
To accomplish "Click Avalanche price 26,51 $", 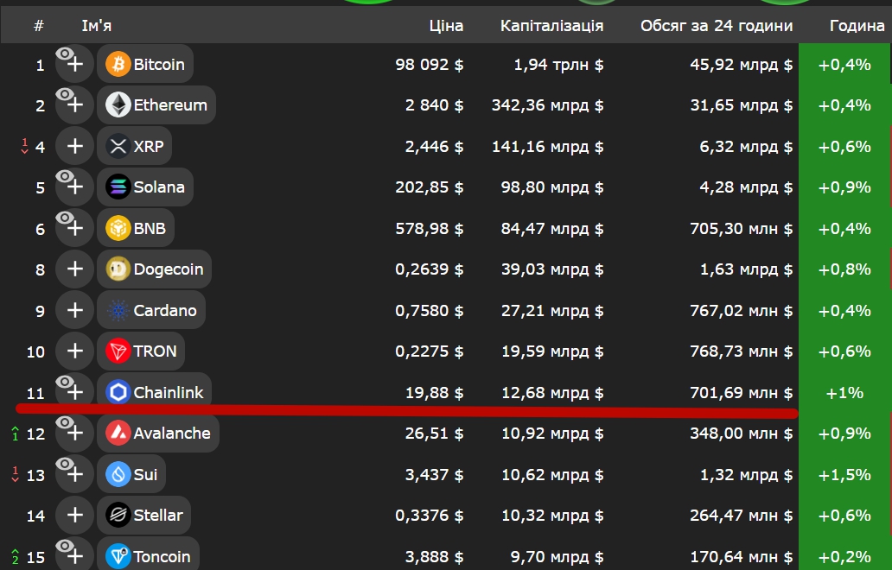I will 434,434.
